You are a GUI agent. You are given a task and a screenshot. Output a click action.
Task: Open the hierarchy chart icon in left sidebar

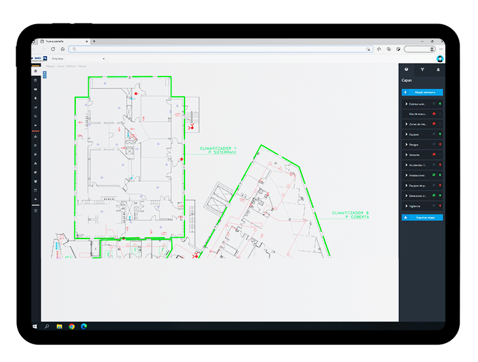(36, 136)
